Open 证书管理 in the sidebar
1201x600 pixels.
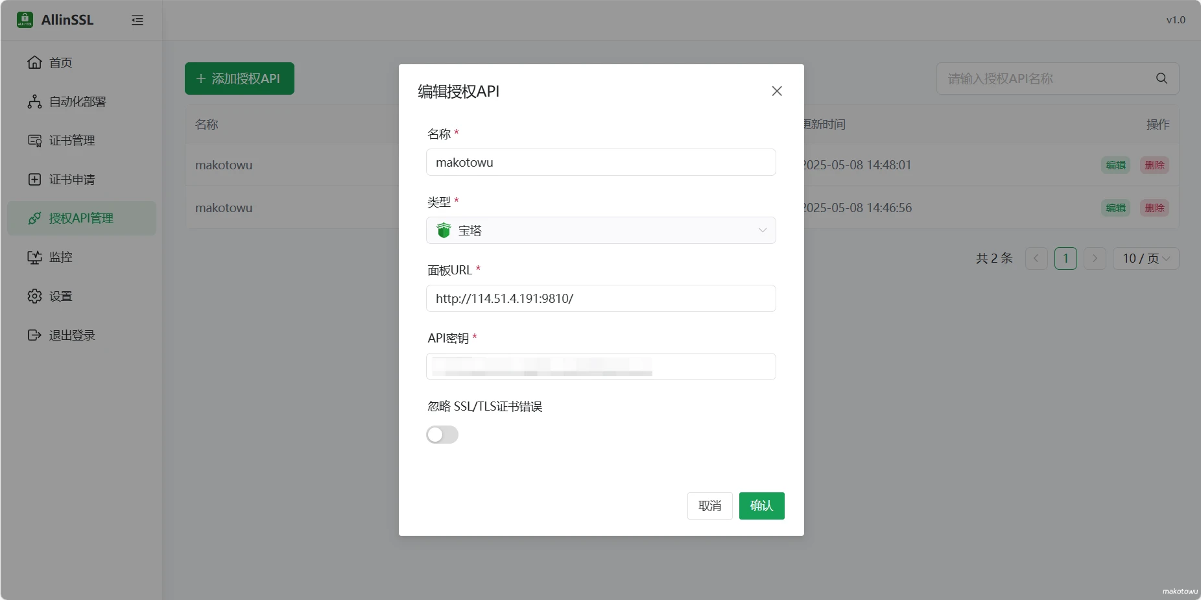(82, 140)
